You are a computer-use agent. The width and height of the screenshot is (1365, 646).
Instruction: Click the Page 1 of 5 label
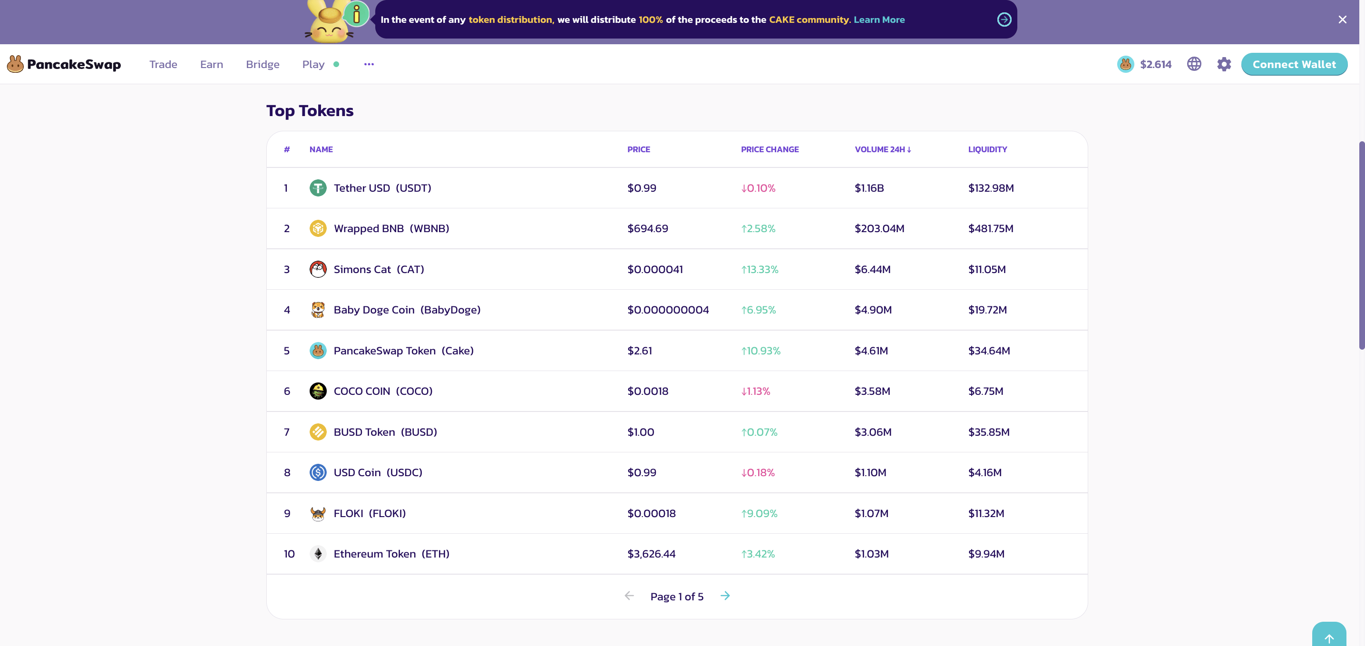[677, 597]
